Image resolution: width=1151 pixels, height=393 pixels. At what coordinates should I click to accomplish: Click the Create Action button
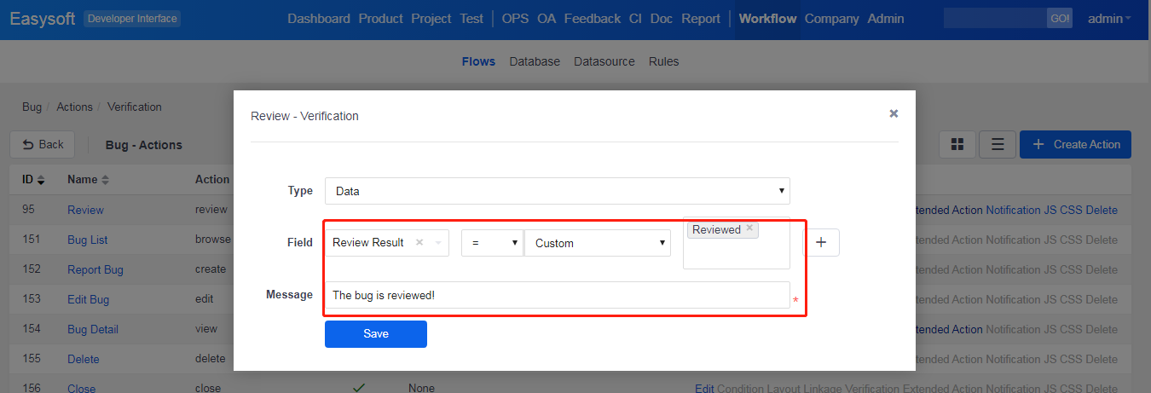(x=1075, y=145)
